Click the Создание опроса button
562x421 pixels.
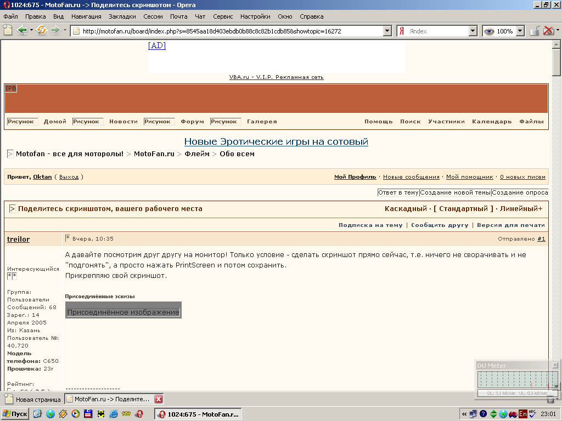click(520, 192)
